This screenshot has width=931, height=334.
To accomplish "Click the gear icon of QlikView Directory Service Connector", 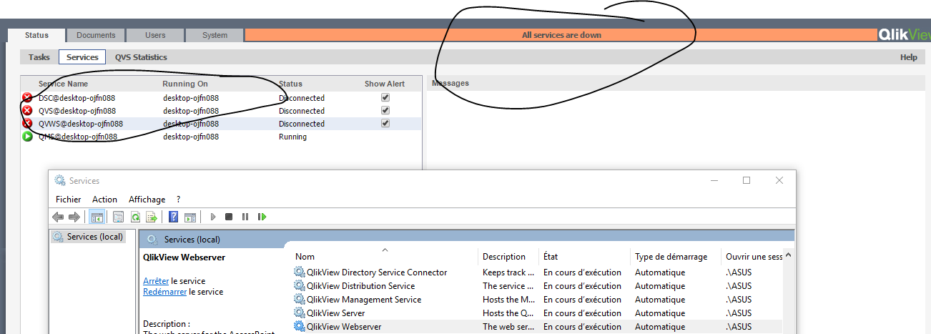I will [x=299, y=272].
